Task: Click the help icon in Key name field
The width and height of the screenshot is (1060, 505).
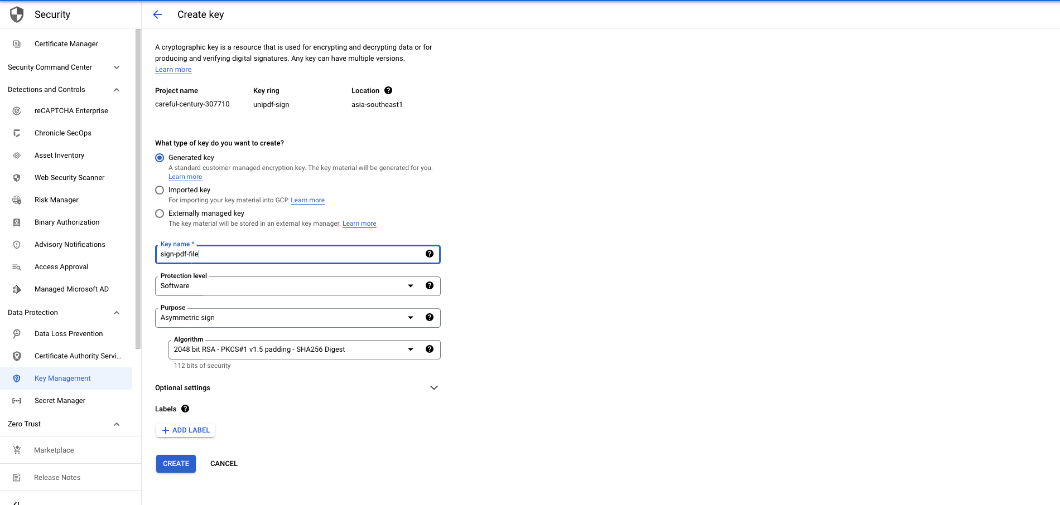Action: [429, 254]
